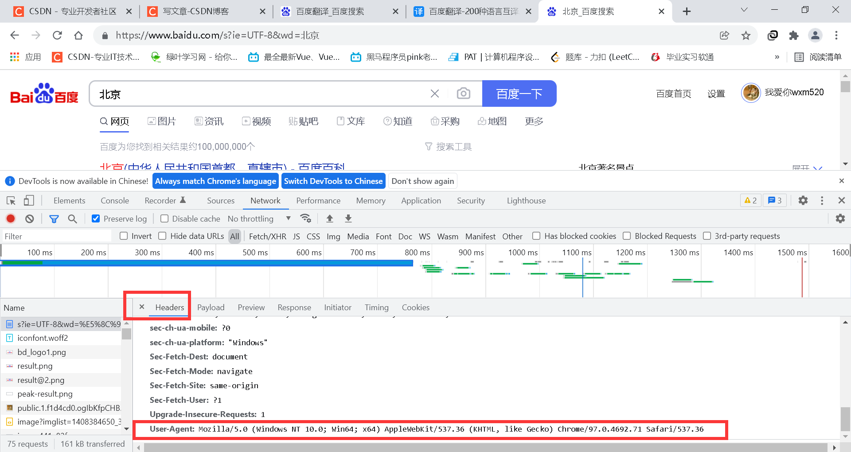
Task: Export HAR file download arrow
Action: 348,218
